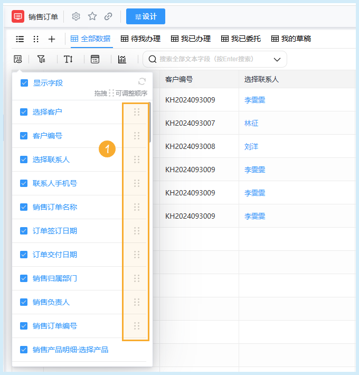Screen dimensions: 359x375
Task: Switch to 我已办理 tab
Action: point(191,39)
